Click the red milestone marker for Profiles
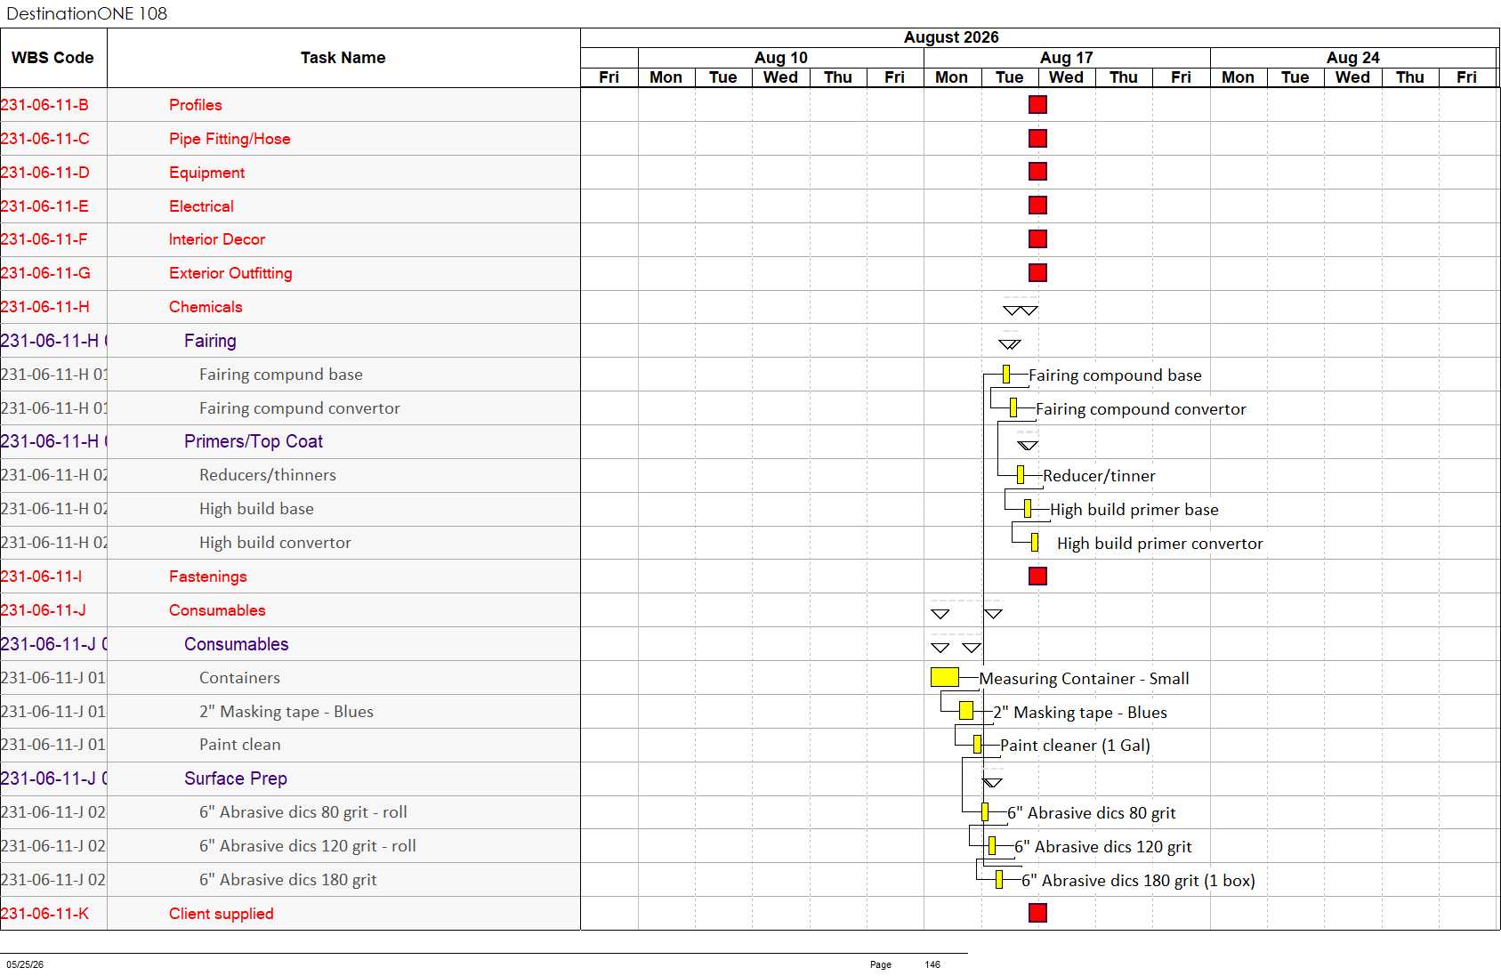 [x=1037, y=104]
